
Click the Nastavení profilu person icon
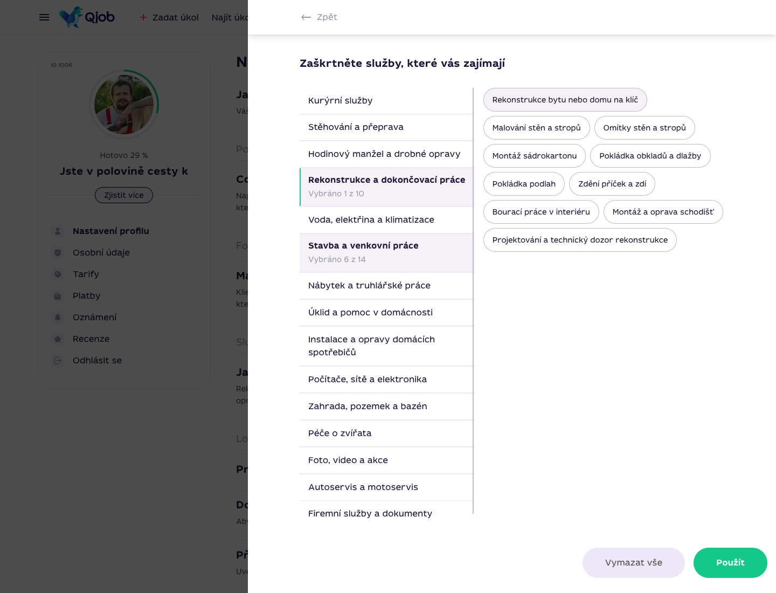(58, 231)
